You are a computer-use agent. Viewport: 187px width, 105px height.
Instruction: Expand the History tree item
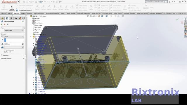point(31,18)
